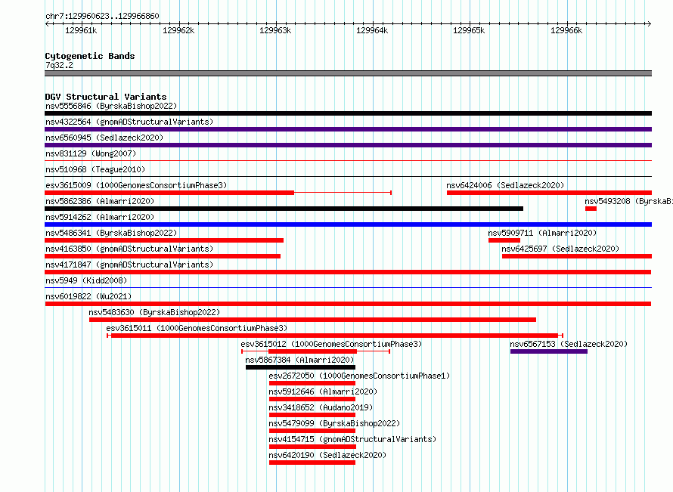Open nsv5483630 (ByrskaBishop2022) label
This screenshot has width=673, height=492.
pyautogui.click(x=154, y=312)
